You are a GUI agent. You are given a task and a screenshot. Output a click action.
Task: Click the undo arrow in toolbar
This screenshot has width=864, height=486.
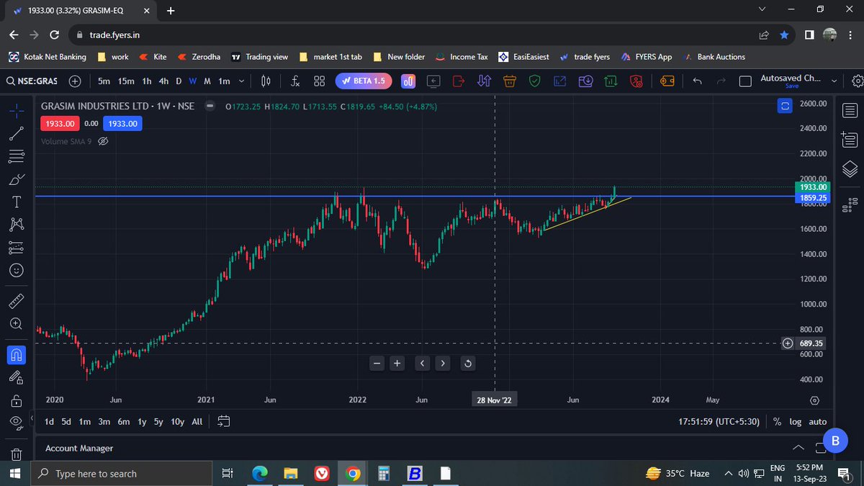(697, 81)
